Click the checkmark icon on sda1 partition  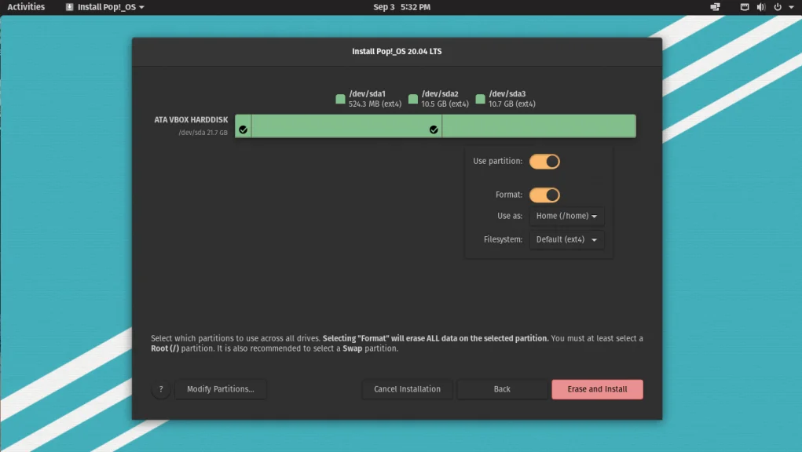243,129
